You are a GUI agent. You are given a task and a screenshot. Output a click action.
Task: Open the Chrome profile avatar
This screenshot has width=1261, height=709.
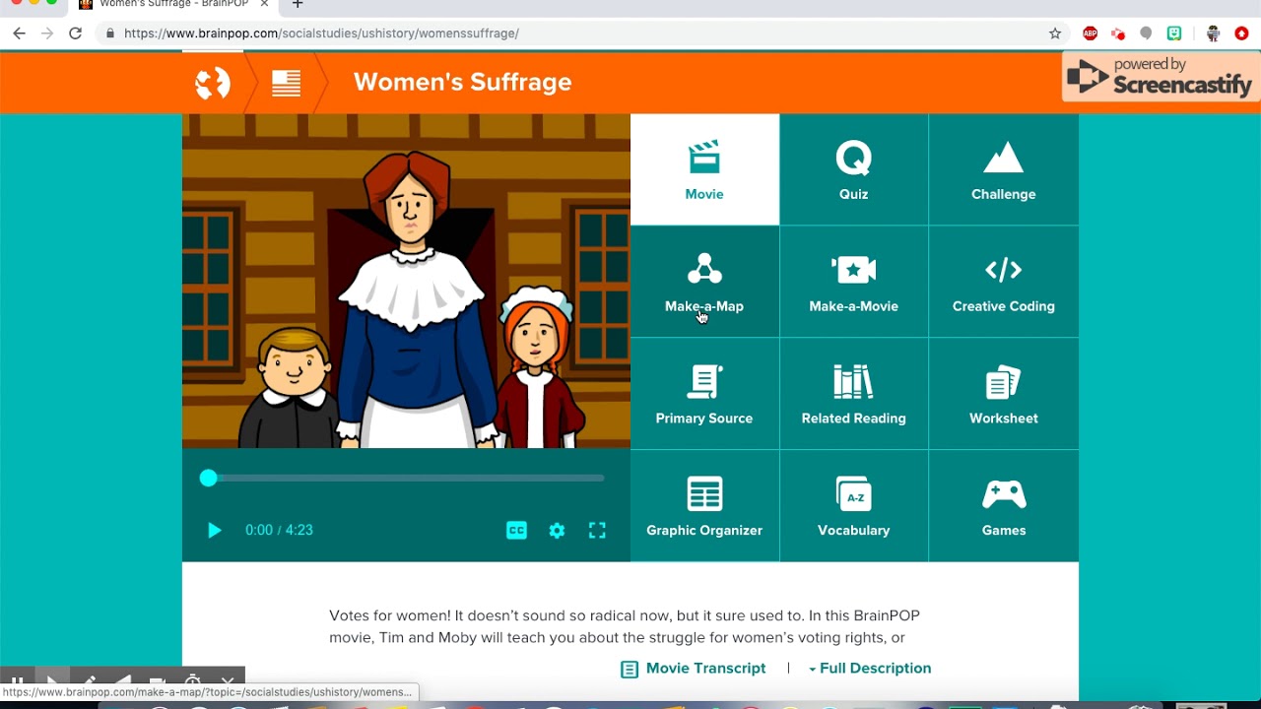1214,33
